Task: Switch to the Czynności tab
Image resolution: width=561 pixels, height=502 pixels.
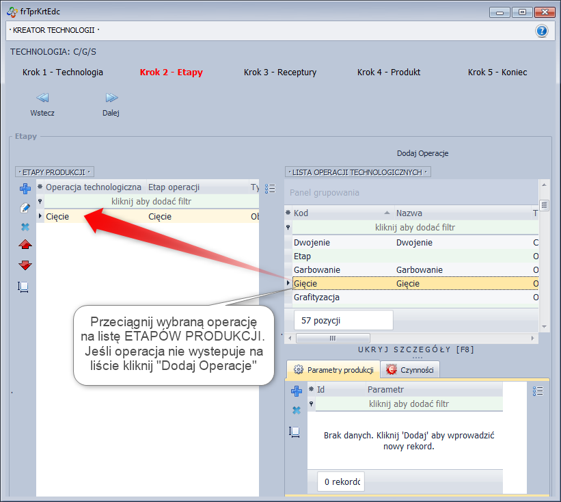Action: pos(410,370)
